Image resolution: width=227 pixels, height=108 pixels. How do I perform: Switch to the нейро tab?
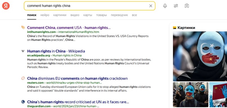coord(45,15)
